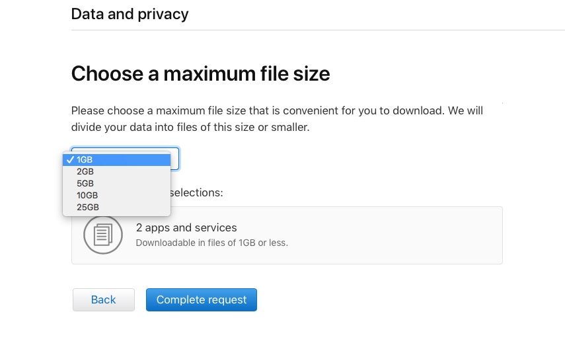Click the 'Please choose a maximum file size' line

tap(277, 110)
